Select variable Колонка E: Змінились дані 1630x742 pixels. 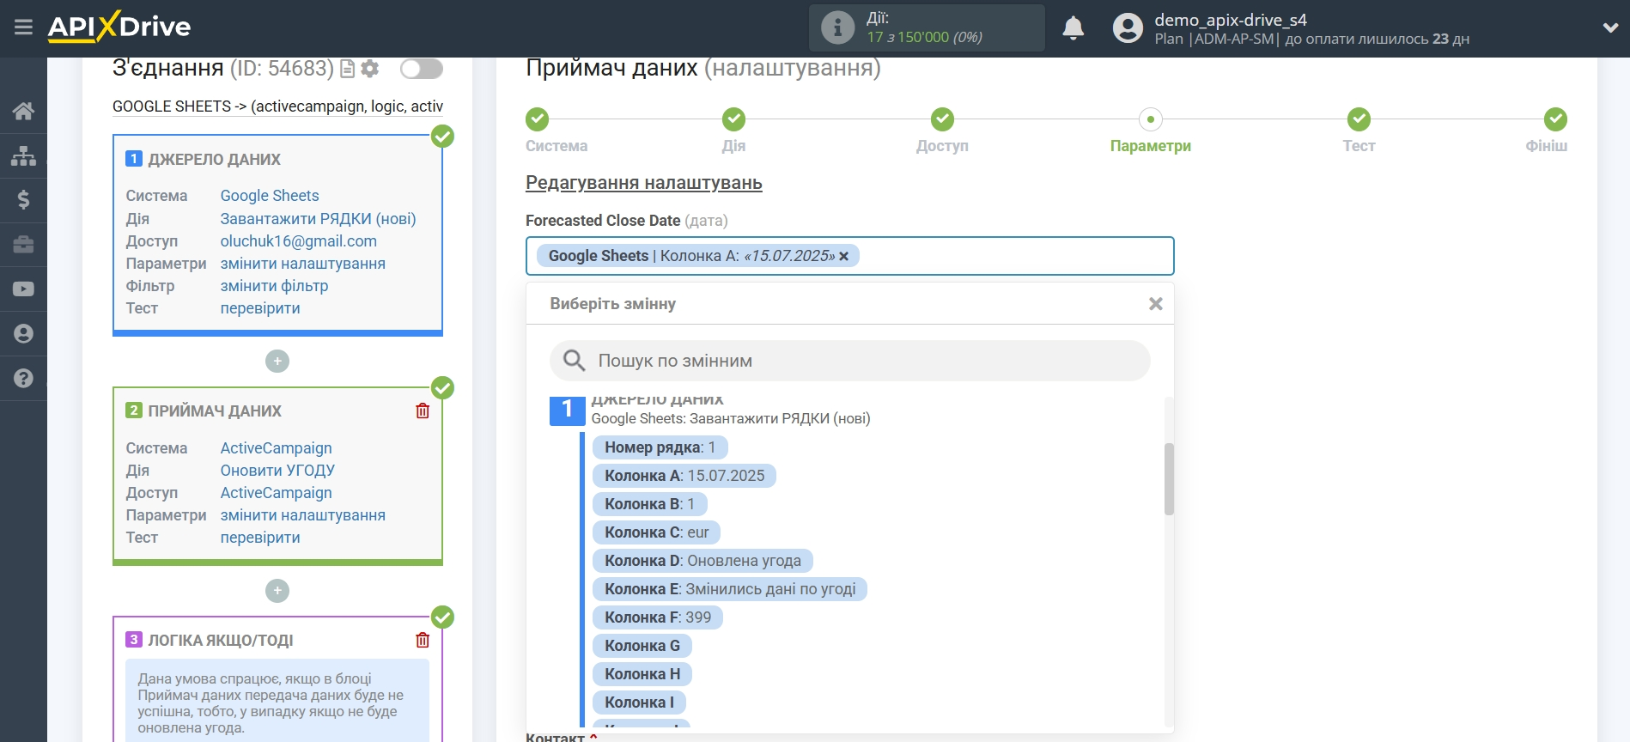point(730,589)
